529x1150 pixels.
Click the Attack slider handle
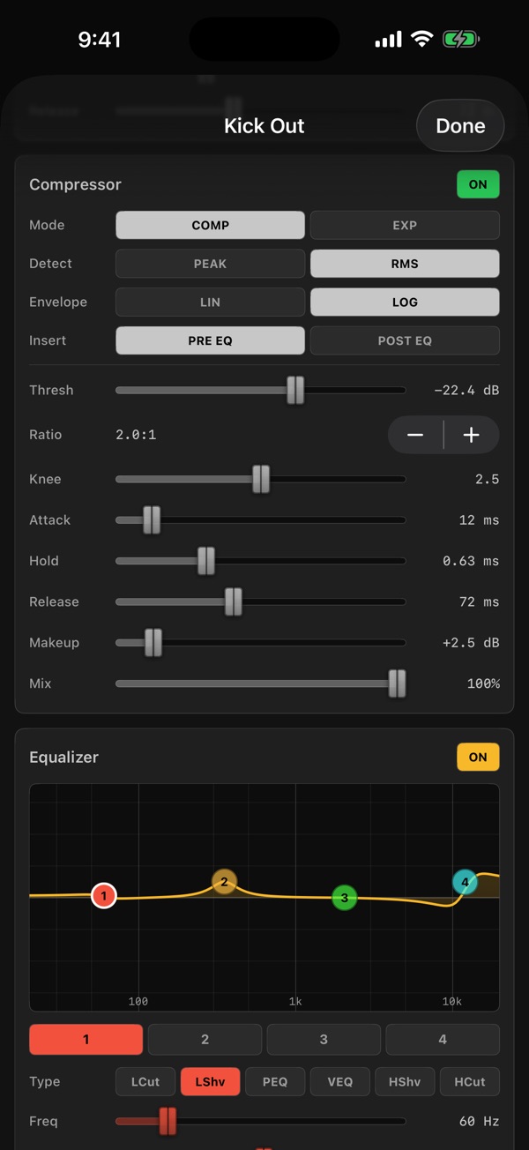point(152,520)
